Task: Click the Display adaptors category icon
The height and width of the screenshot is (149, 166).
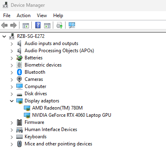Action: (19, 101)
